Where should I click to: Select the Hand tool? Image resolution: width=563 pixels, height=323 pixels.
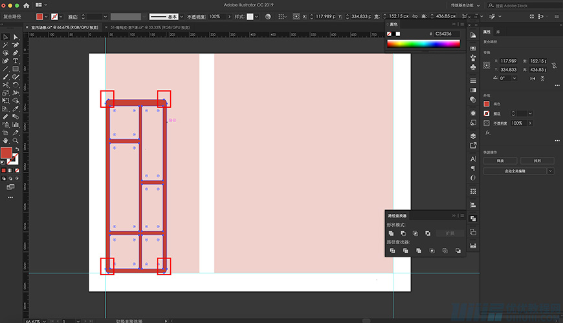coord(6,140)
